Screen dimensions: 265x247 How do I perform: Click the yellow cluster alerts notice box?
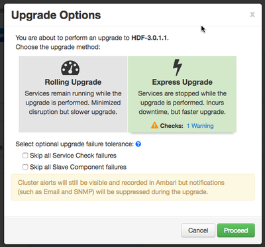pyautogui.click(x=133, y=187)
